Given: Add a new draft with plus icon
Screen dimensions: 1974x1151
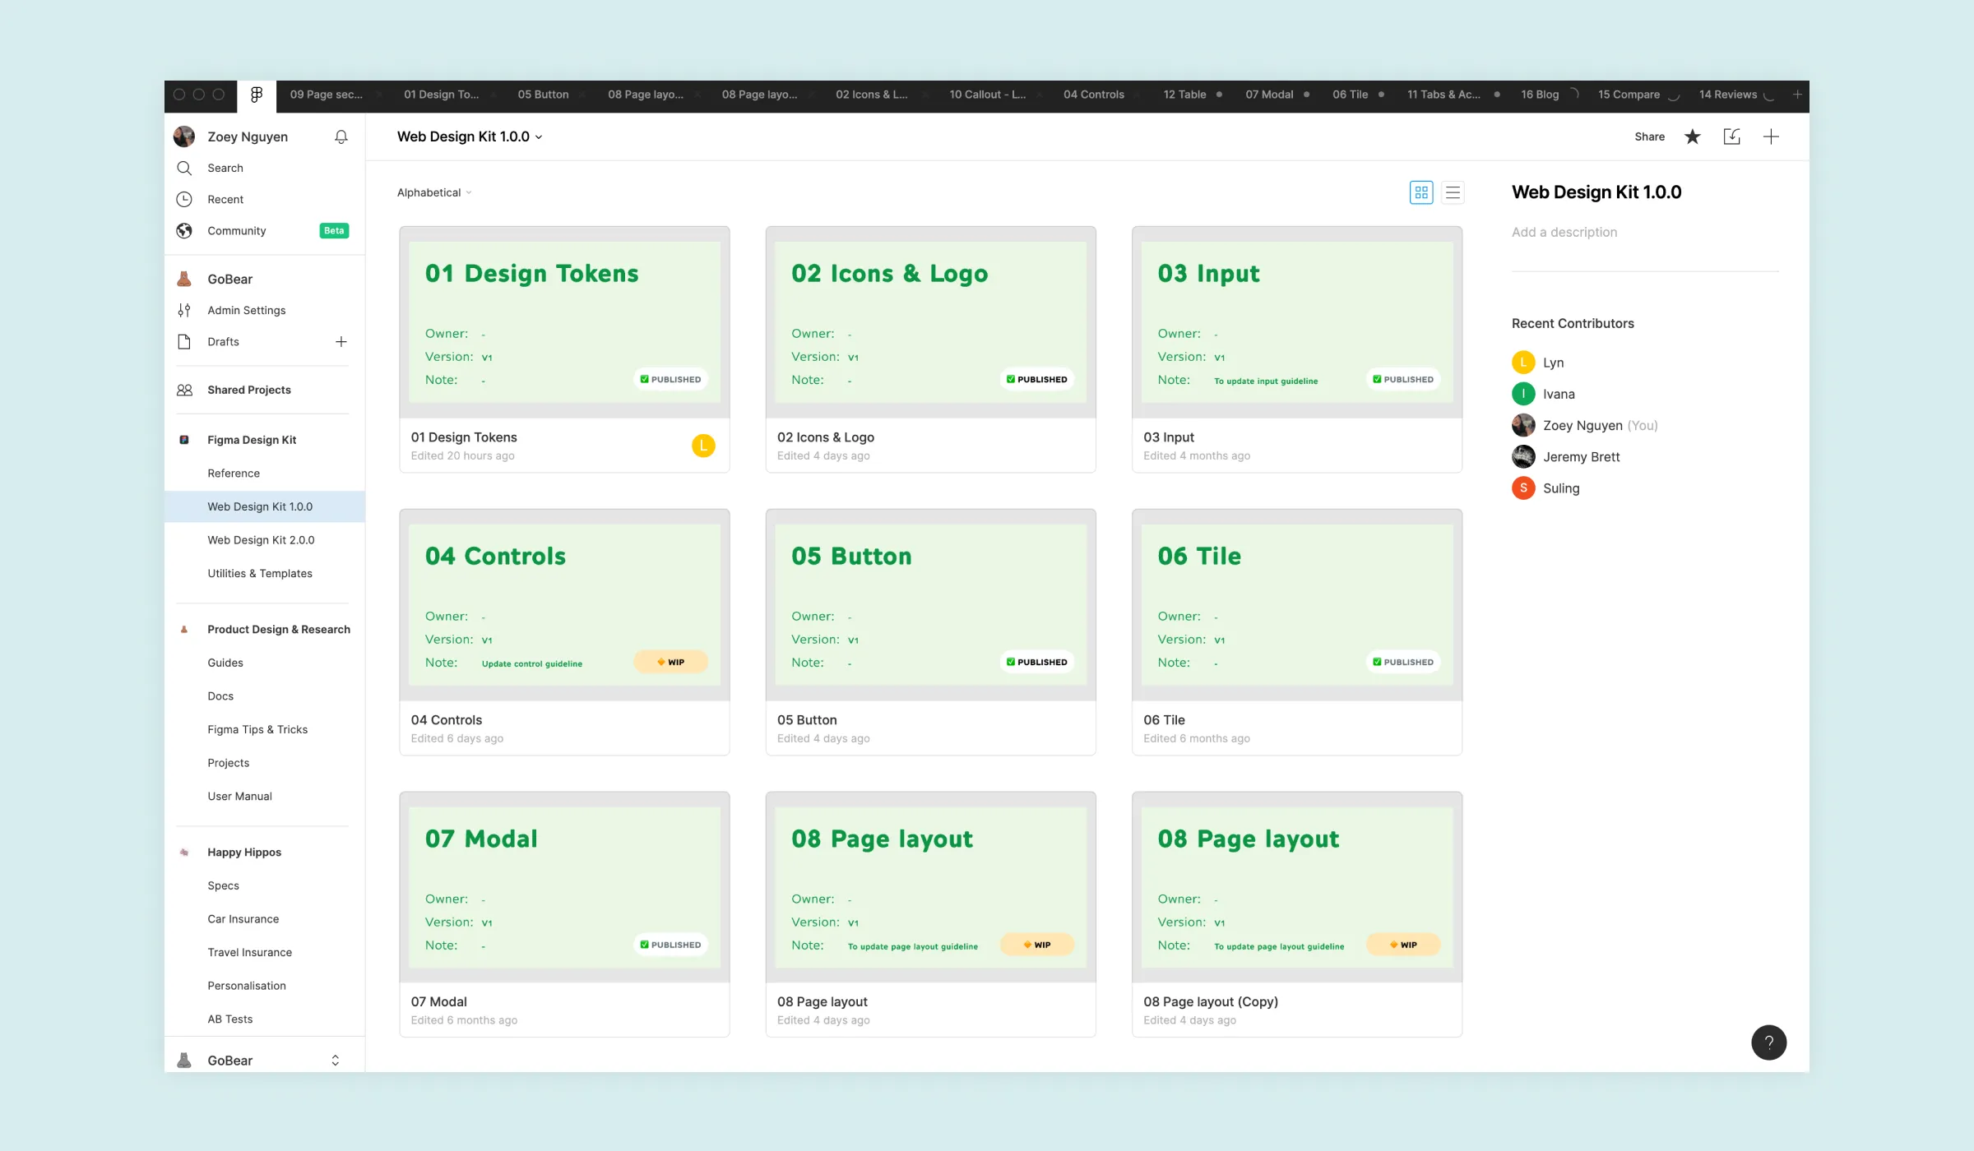Looking at the screenshot, I should tap(341, 341).
